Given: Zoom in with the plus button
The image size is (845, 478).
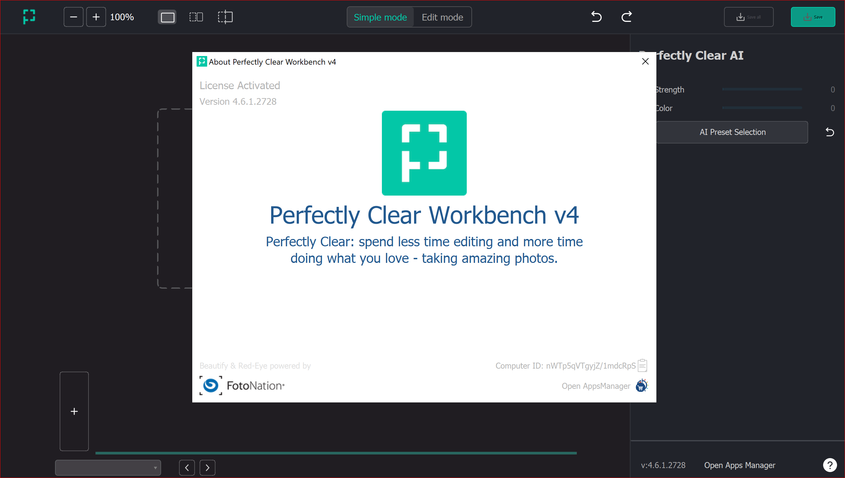Looking at the screenshot, I should point(96,17).
